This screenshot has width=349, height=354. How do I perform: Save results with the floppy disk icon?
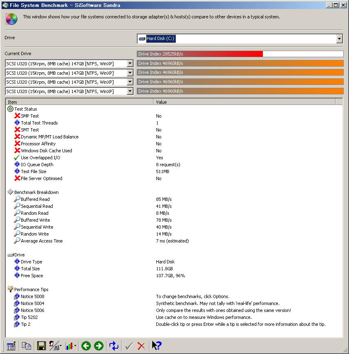(x=41, y=346)
